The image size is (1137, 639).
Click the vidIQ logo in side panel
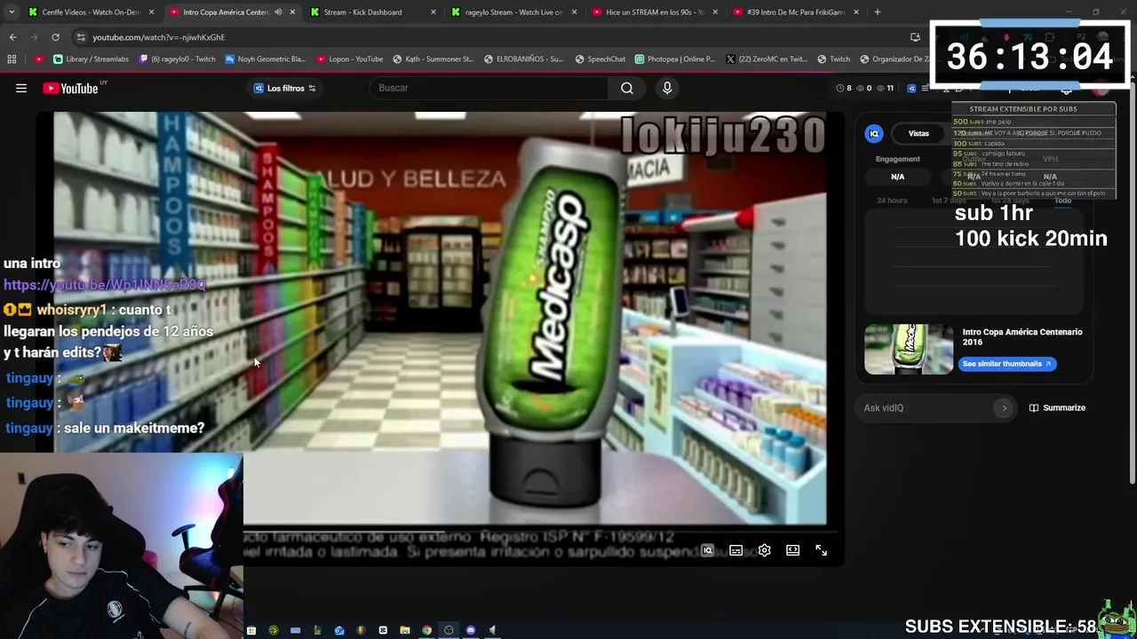(x=874, y=133)
